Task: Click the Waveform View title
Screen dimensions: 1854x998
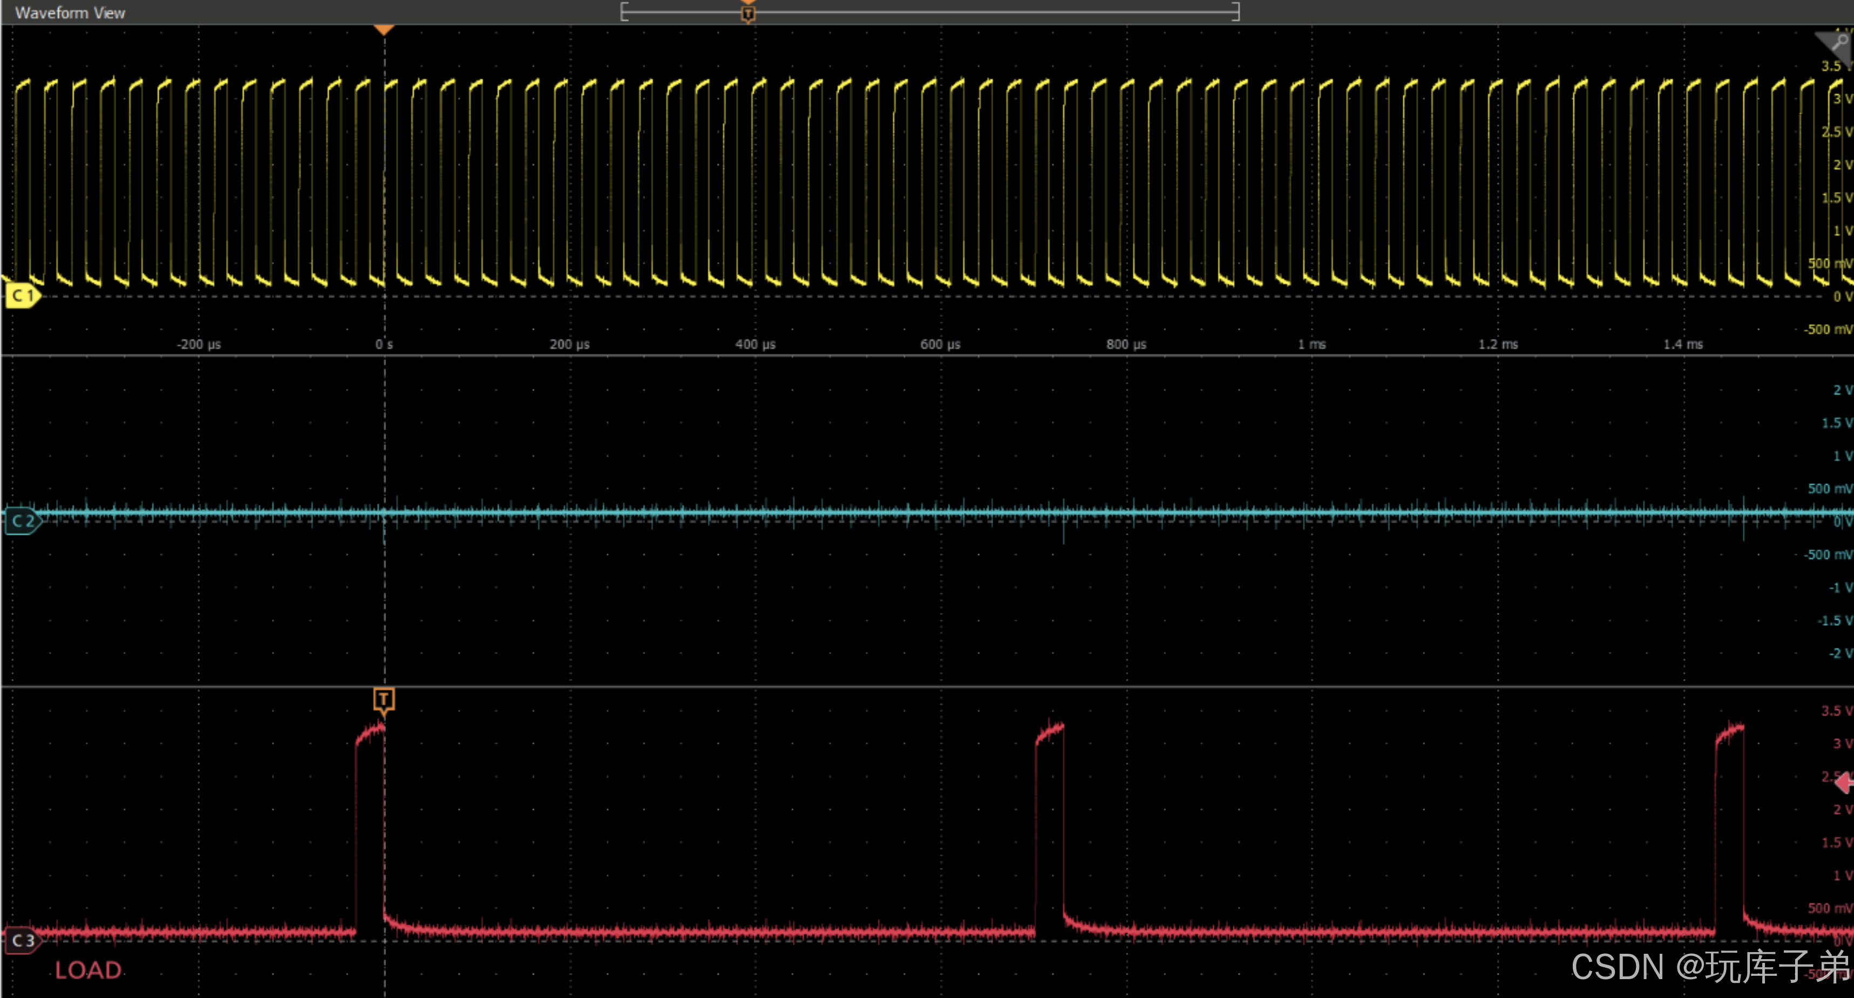Action: pyautogui.click(x=70, y=13)
